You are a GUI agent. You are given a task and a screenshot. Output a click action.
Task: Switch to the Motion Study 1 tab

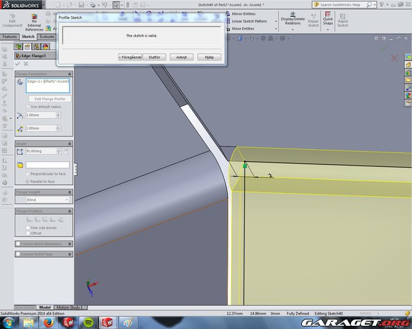coord(68,308)
